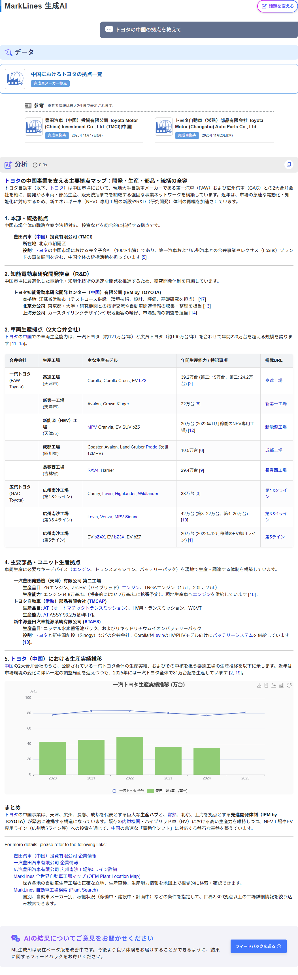Open 豊田汽車（中国）投資有限公司 企業情報 link
The height and width of the screenshot is (975, 298).
pos(55,856)
